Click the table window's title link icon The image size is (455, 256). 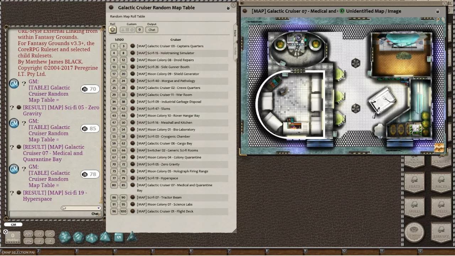(111, 7)
